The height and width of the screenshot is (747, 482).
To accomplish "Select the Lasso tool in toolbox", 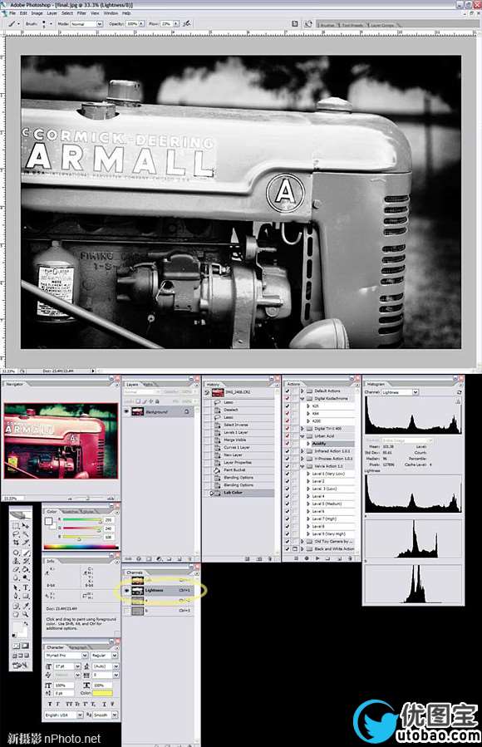I will click(x=16, y=534).
